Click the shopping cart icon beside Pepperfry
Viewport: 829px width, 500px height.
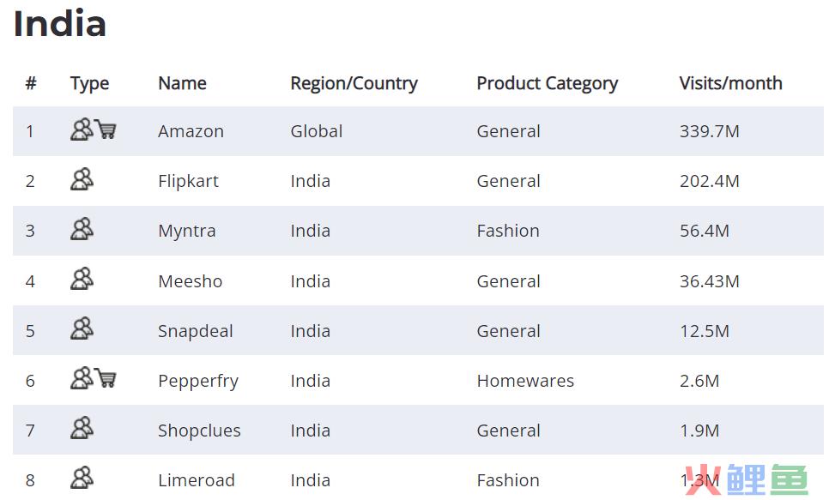106,378
